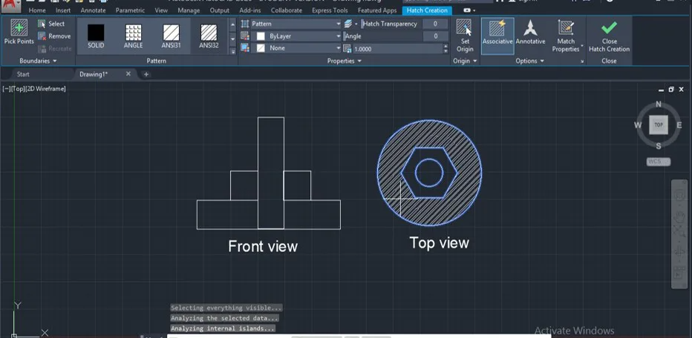The width and height of the screenshot is (692, 338).
Task: Open the Collaborate ribbon tab
Action: pos(287,10)
